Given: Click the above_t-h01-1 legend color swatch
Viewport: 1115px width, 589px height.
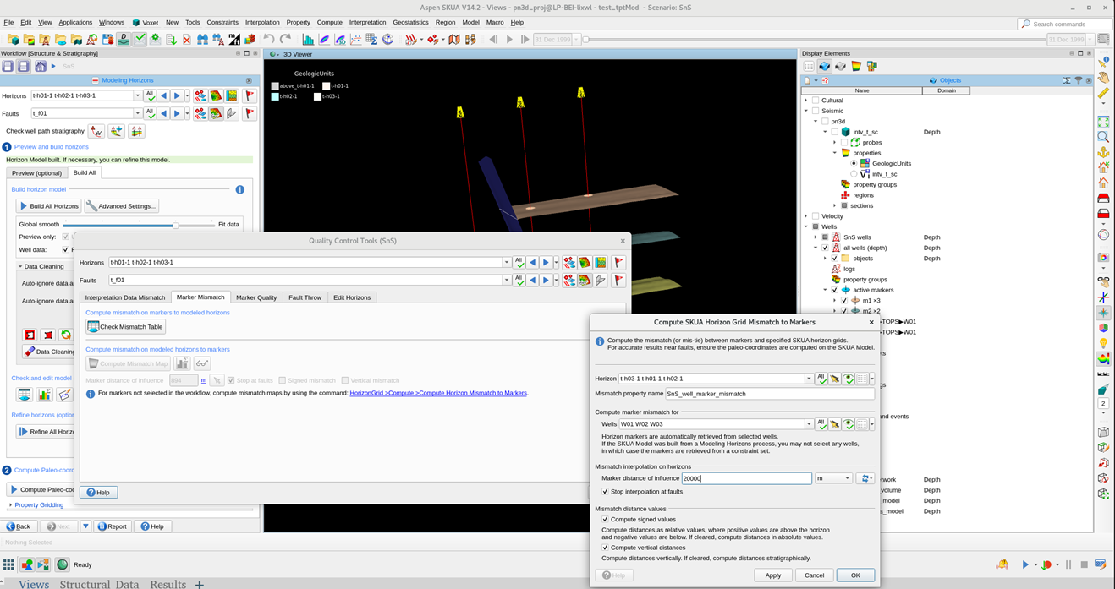Looking at the screenshot, I should (275, 86).
